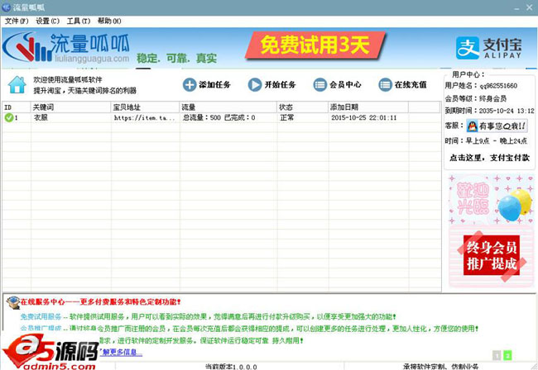The height and width of the screenshot is (370, 538).
Task: Open the 文件(F) menu
Action: 17,21
